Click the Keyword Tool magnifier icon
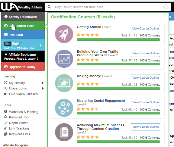 click(x=5, y=117)
